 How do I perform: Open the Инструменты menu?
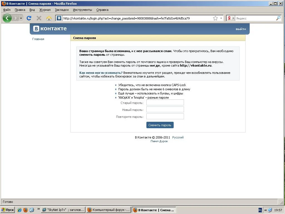pos(82,10)
